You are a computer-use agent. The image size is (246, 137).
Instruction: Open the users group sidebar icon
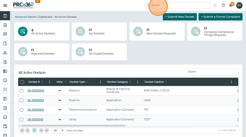tap(5, 53)
